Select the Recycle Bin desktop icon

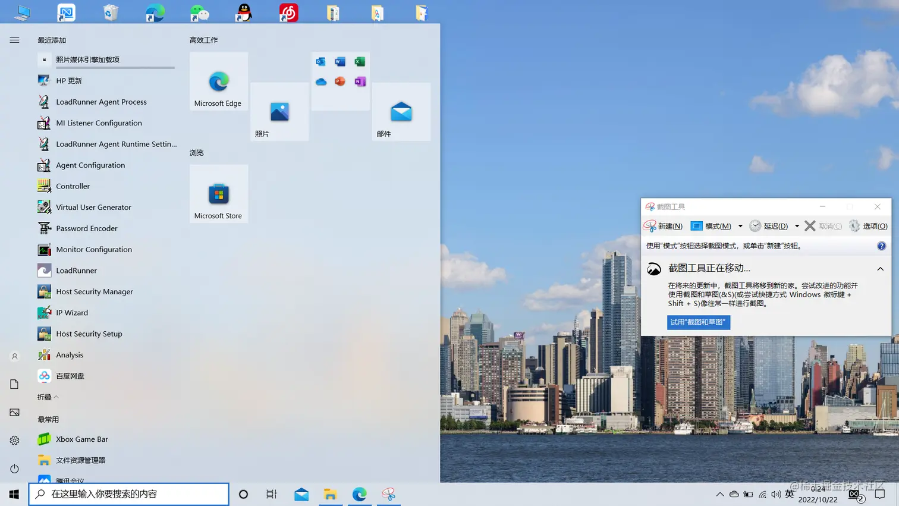point(111,12)
